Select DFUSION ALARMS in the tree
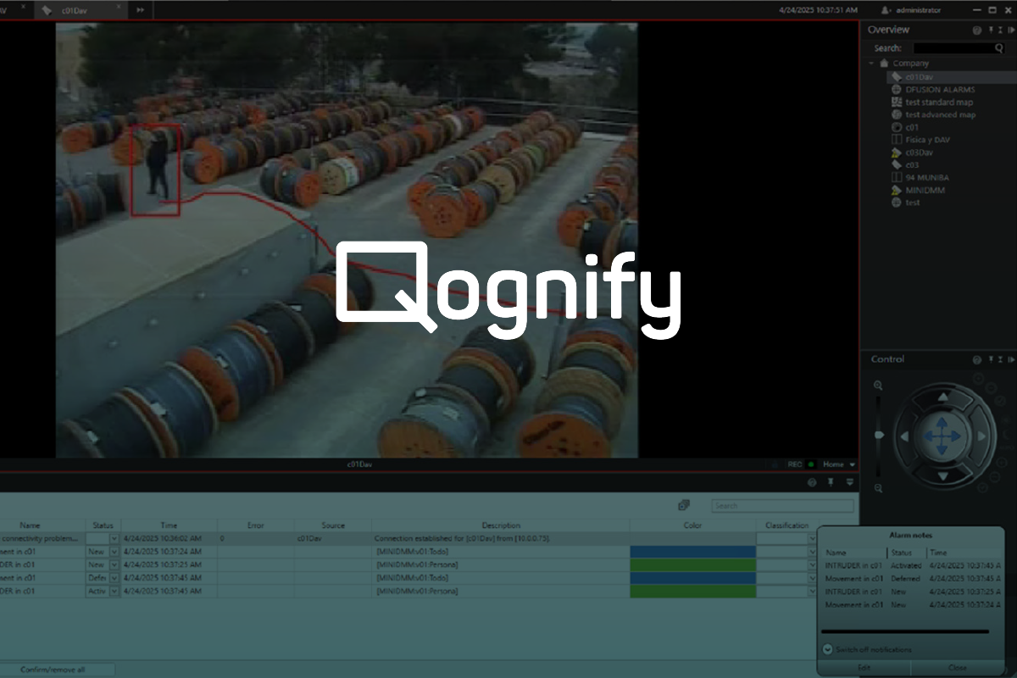The image size is (1017, 678). 939,89
